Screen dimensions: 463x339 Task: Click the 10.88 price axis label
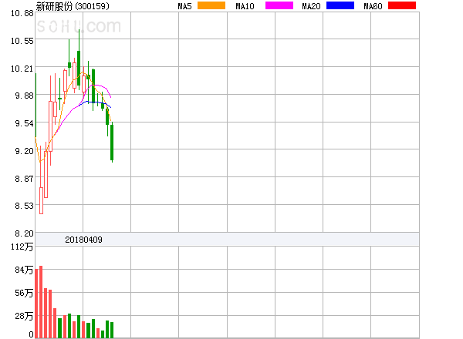click(x=22, y=13)
